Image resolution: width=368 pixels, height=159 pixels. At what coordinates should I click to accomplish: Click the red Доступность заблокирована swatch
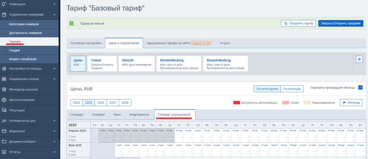pos(237,103)
